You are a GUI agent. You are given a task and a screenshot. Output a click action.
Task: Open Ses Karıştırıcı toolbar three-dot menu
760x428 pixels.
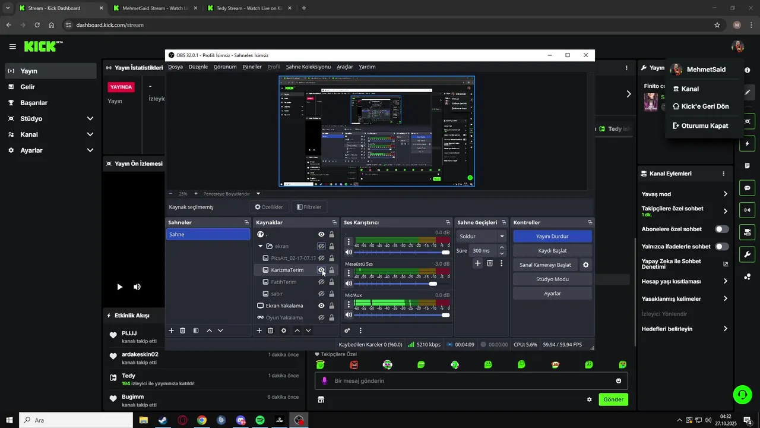[x=360, y=331]
